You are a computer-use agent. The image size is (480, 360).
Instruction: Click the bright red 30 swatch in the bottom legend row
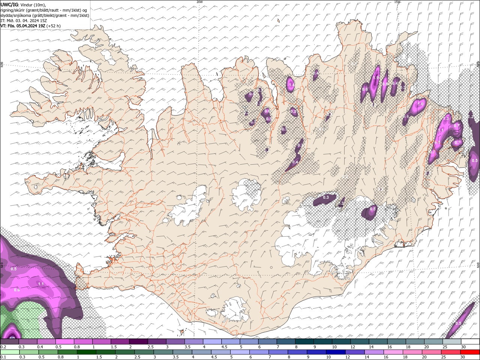tap(470, 352)
